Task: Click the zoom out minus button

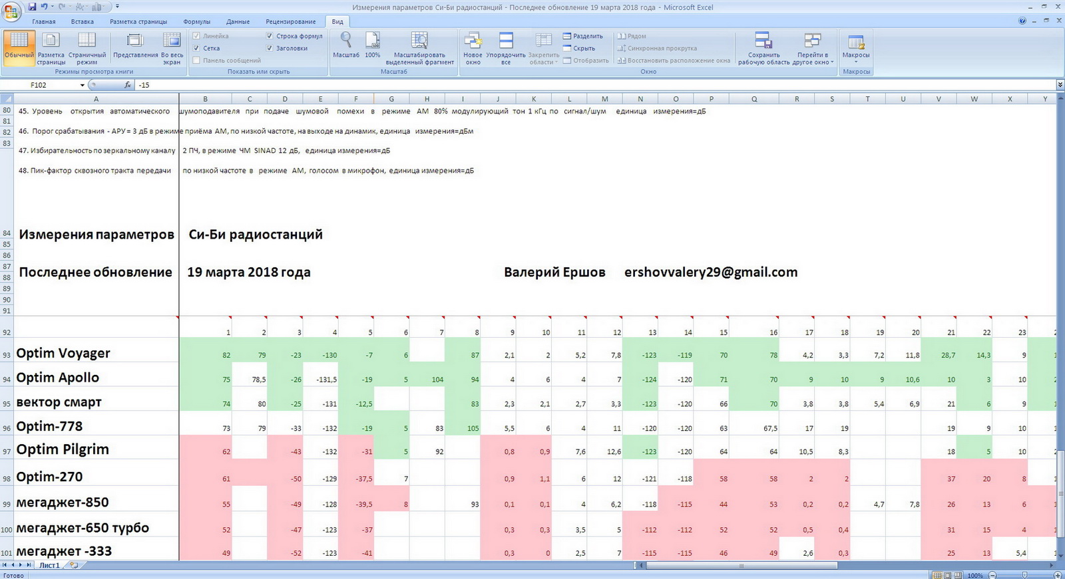Action: (x=992, y=575)
